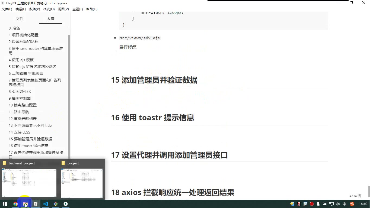
Task: Open the 段落(P) menu
Action: click(x=34, y=9)
